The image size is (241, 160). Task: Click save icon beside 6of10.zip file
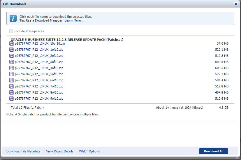pyautogui.click(x=11, y=80)
